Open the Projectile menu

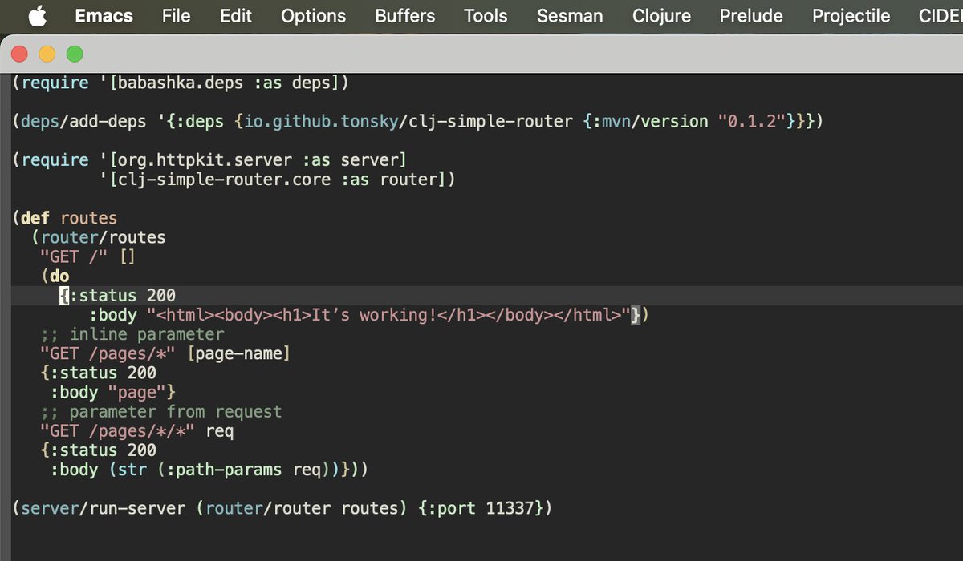851,16
